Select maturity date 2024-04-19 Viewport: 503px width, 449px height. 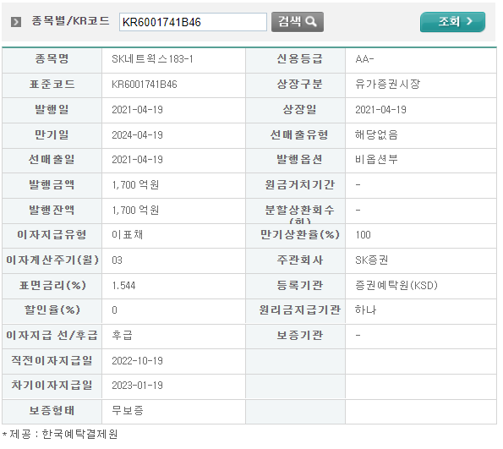tap(137, 134)
